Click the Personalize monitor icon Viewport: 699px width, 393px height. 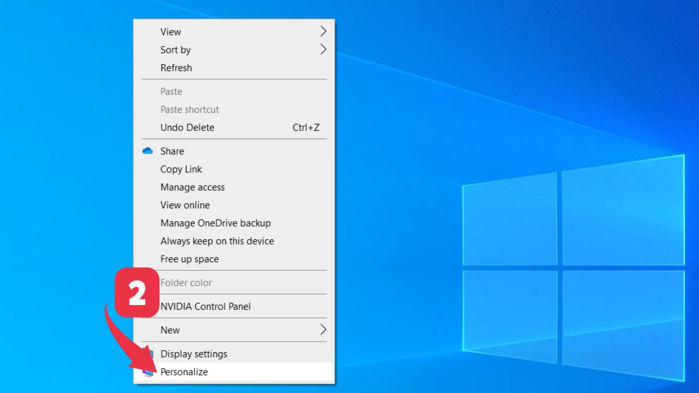(149, 372)
